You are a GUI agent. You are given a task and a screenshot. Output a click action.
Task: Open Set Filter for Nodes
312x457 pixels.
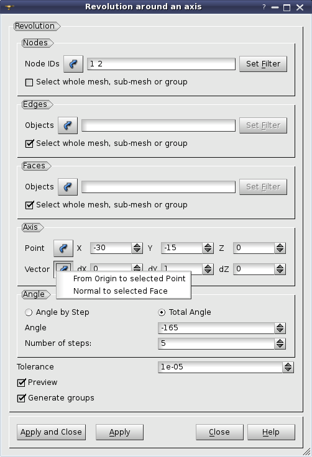click(x=263, y=64)
